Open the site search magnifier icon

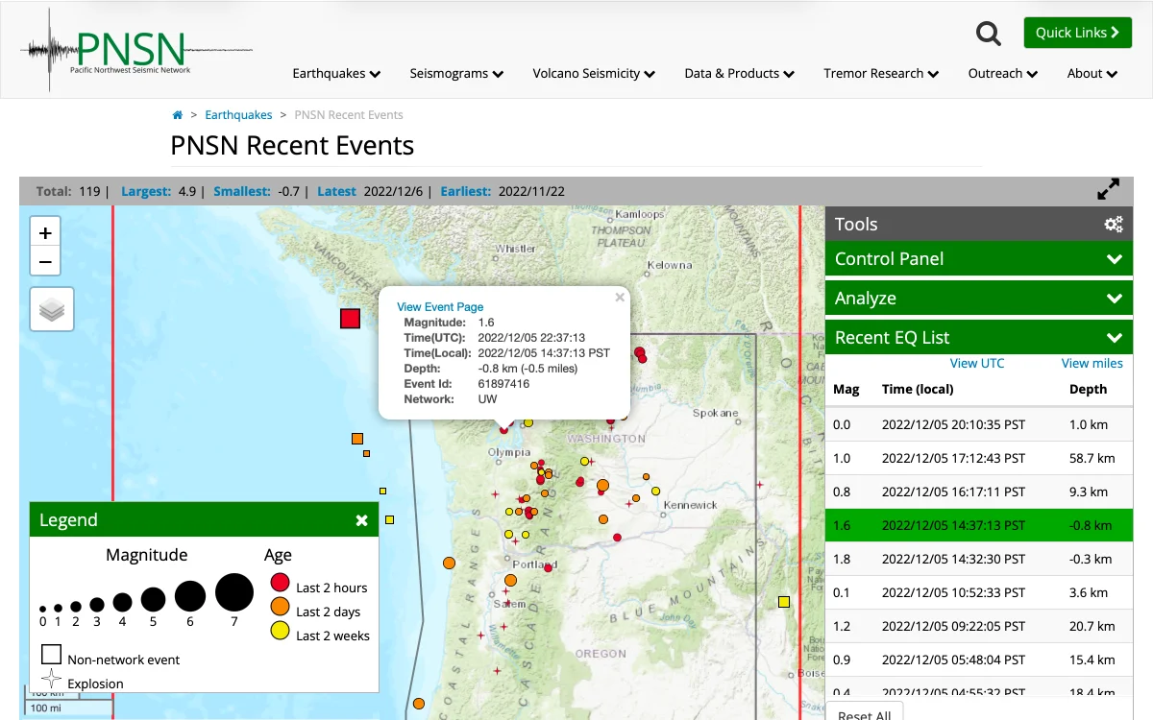click(988, 34)
